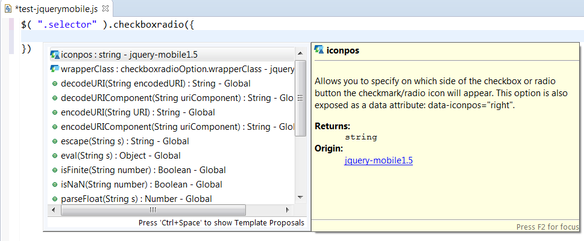The height and width of the screenshot is (241, 584).
Task: Click the 'Press F2 for focus' status text
Action: 547,227
